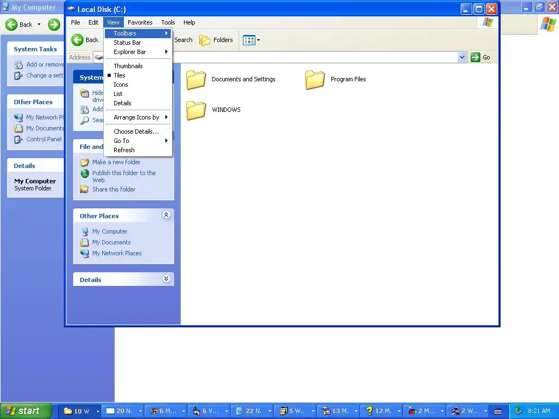Click the Search toolbar button
559x419 pixels.
[183, 40]
